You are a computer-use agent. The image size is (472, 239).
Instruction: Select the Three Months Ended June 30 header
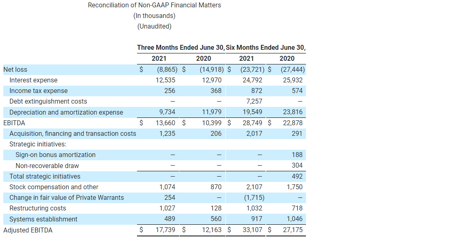click(x=181, y=47)
